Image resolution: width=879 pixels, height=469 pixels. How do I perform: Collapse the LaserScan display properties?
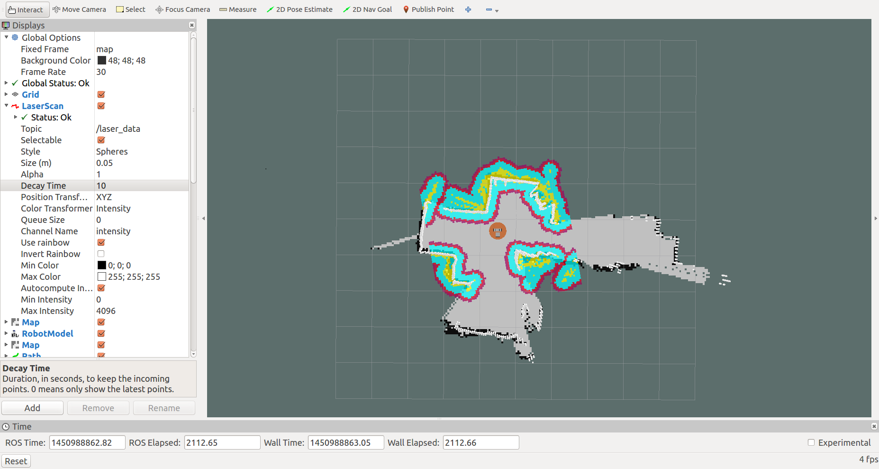click(x=6, y=106)
